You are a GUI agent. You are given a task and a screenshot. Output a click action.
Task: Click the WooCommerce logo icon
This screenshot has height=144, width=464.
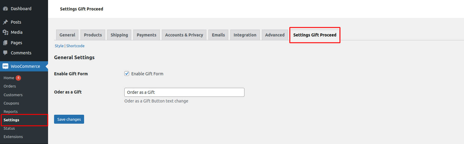(x=5, y=66)
